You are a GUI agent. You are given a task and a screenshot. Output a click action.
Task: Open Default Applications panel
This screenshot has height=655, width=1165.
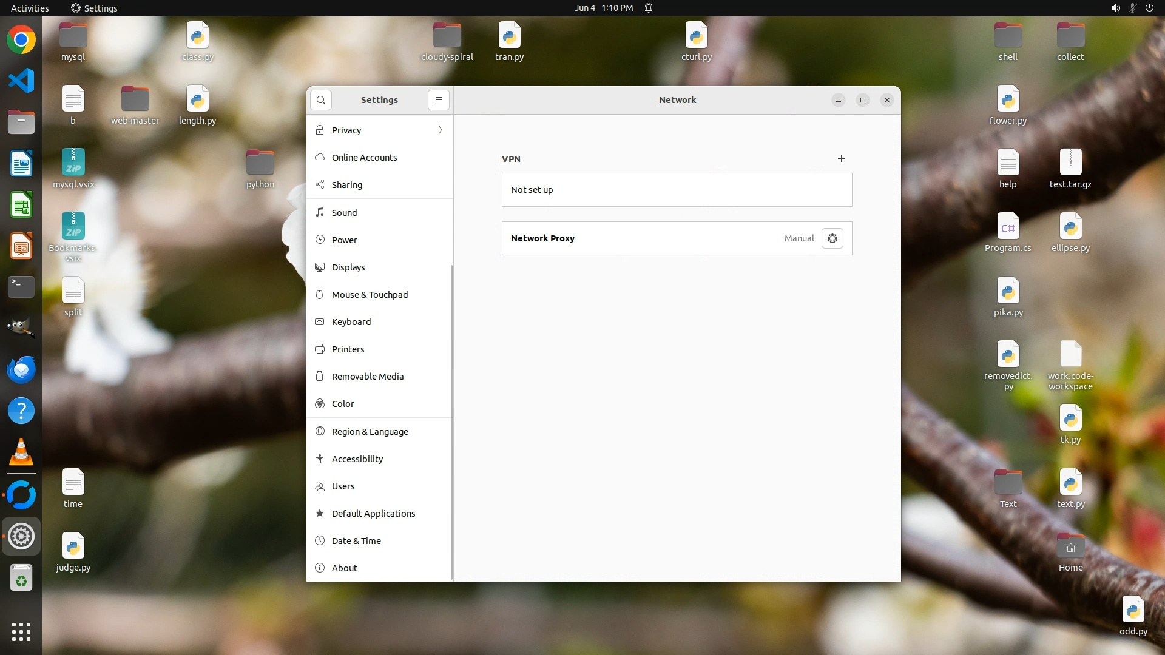[x=373, y=514]
